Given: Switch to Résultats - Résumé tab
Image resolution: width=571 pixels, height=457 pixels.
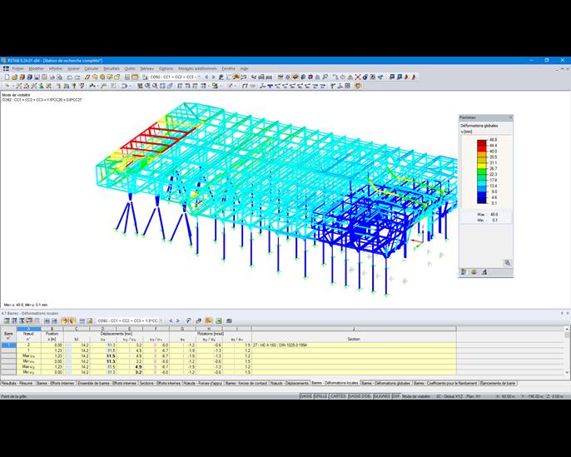Looking at the screenshot, I should coord(17,383).
